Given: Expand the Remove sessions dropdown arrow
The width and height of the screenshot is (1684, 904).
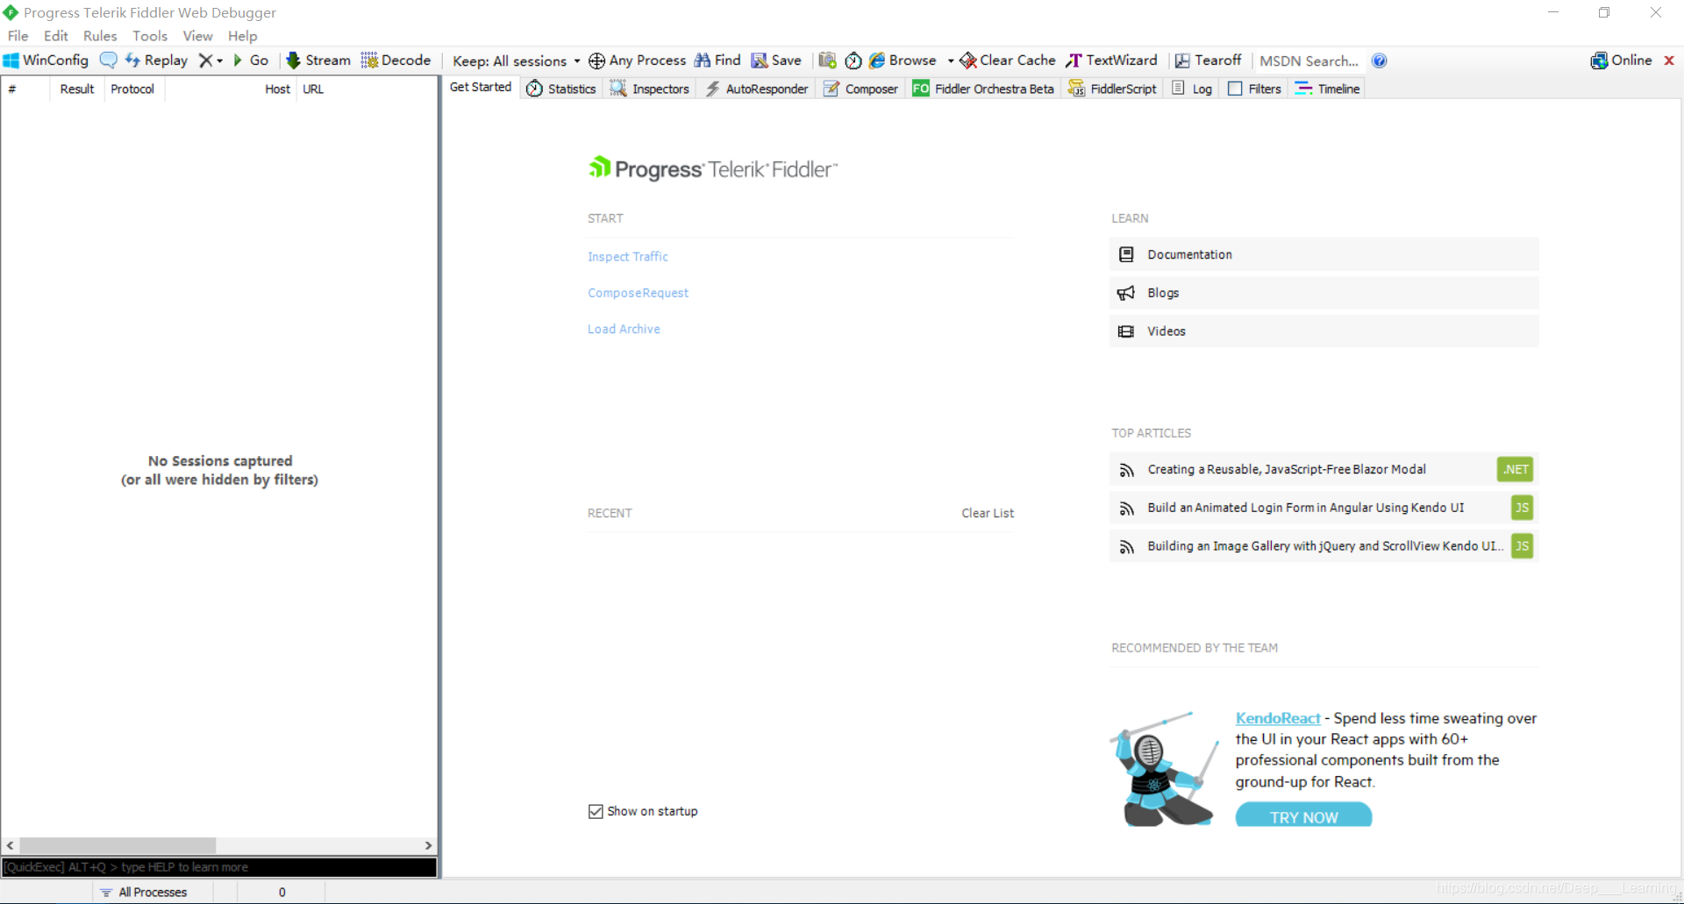Looking at the screenshot, I should (220, 61).
